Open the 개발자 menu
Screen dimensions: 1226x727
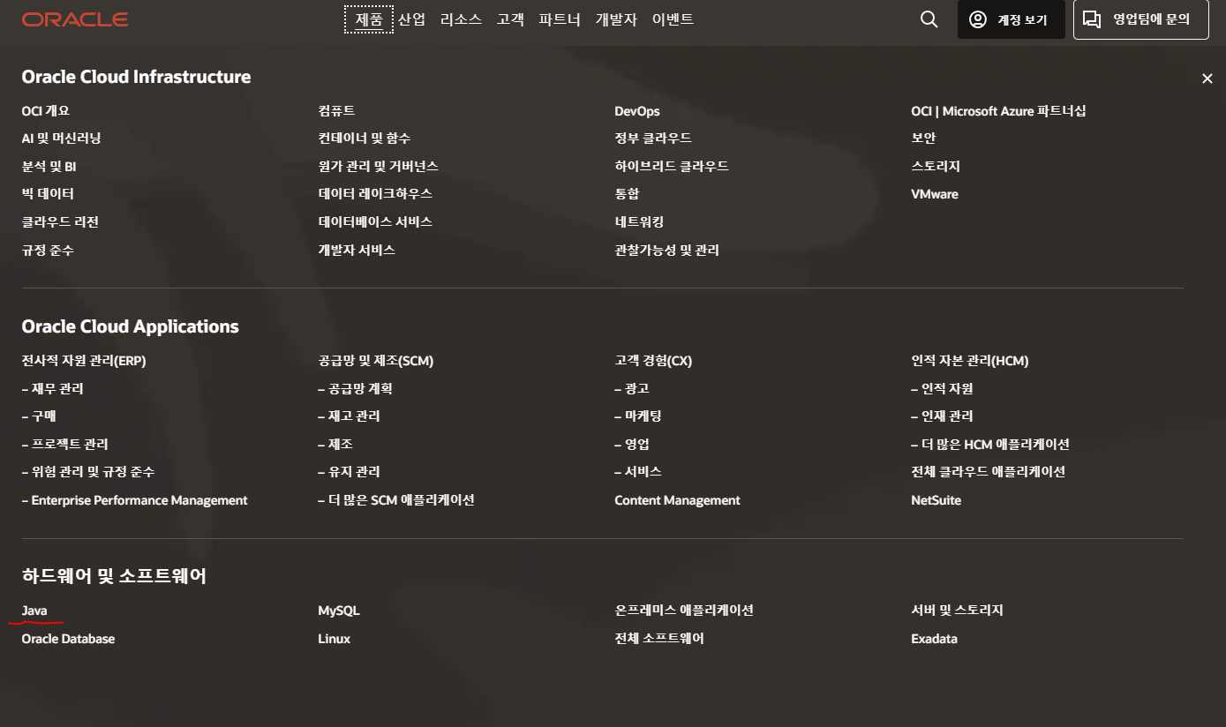[616, 19]
